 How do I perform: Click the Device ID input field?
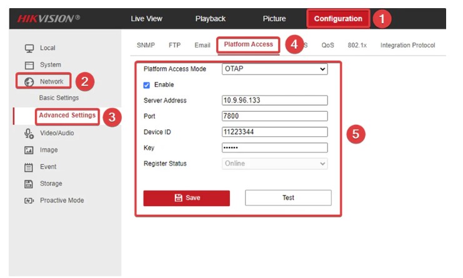click(274, 132)
